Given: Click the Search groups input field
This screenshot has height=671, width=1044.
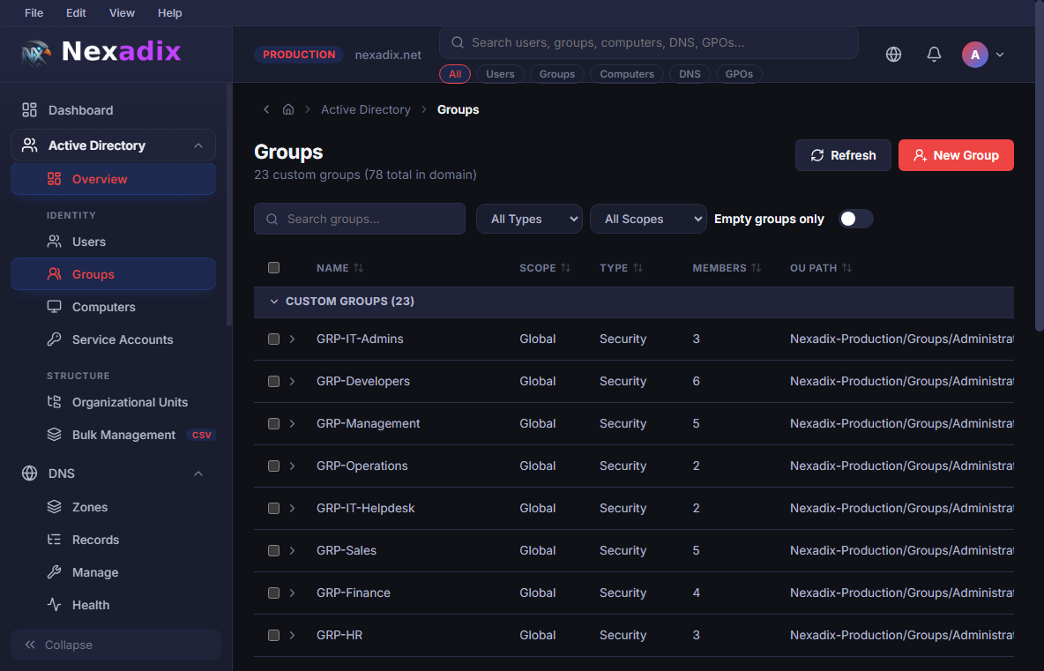Looking at the screenshot, I should click(360, 219).
